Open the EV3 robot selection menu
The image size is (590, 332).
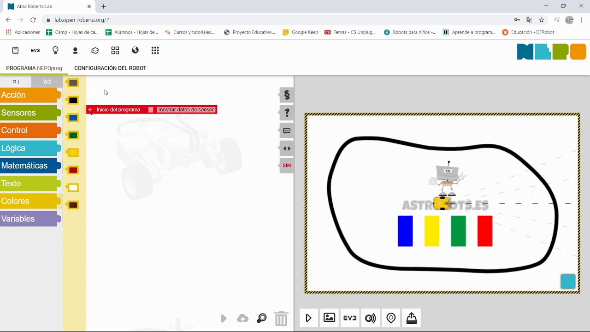pos(35,50)
